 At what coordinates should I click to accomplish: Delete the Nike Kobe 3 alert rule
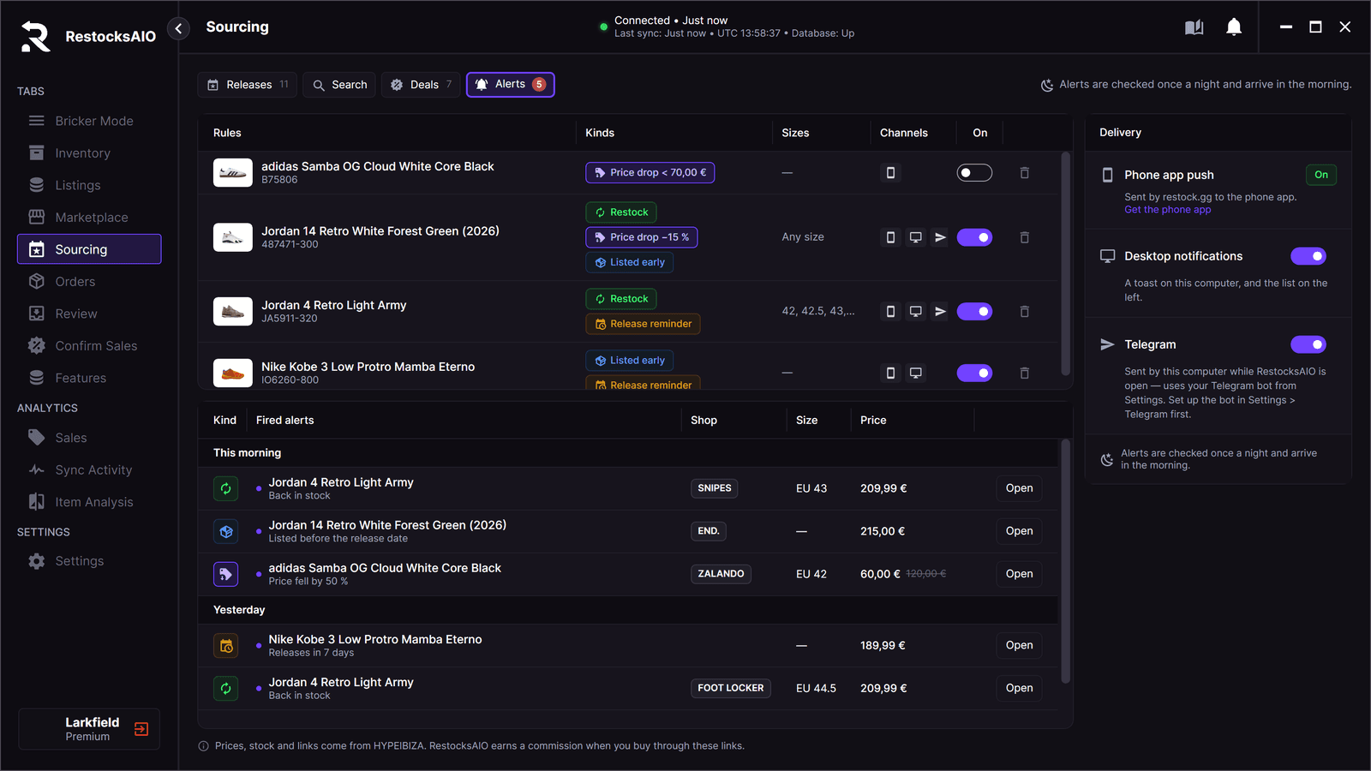coord(1024,373)
